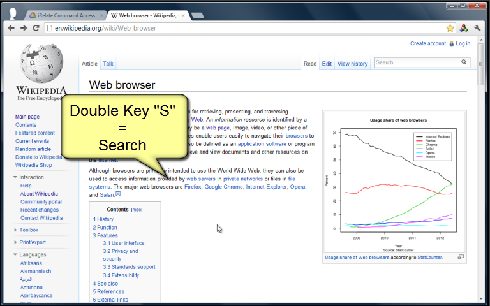Reload the page with the refresh icon
Image resolution: width=490 pixels, height=306 pixels.
pyautogui.click(x=36, y=28)
